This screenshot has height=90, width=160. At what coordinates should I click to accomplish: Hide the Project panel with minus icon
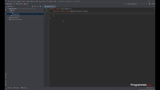click(x=42, y=6)
